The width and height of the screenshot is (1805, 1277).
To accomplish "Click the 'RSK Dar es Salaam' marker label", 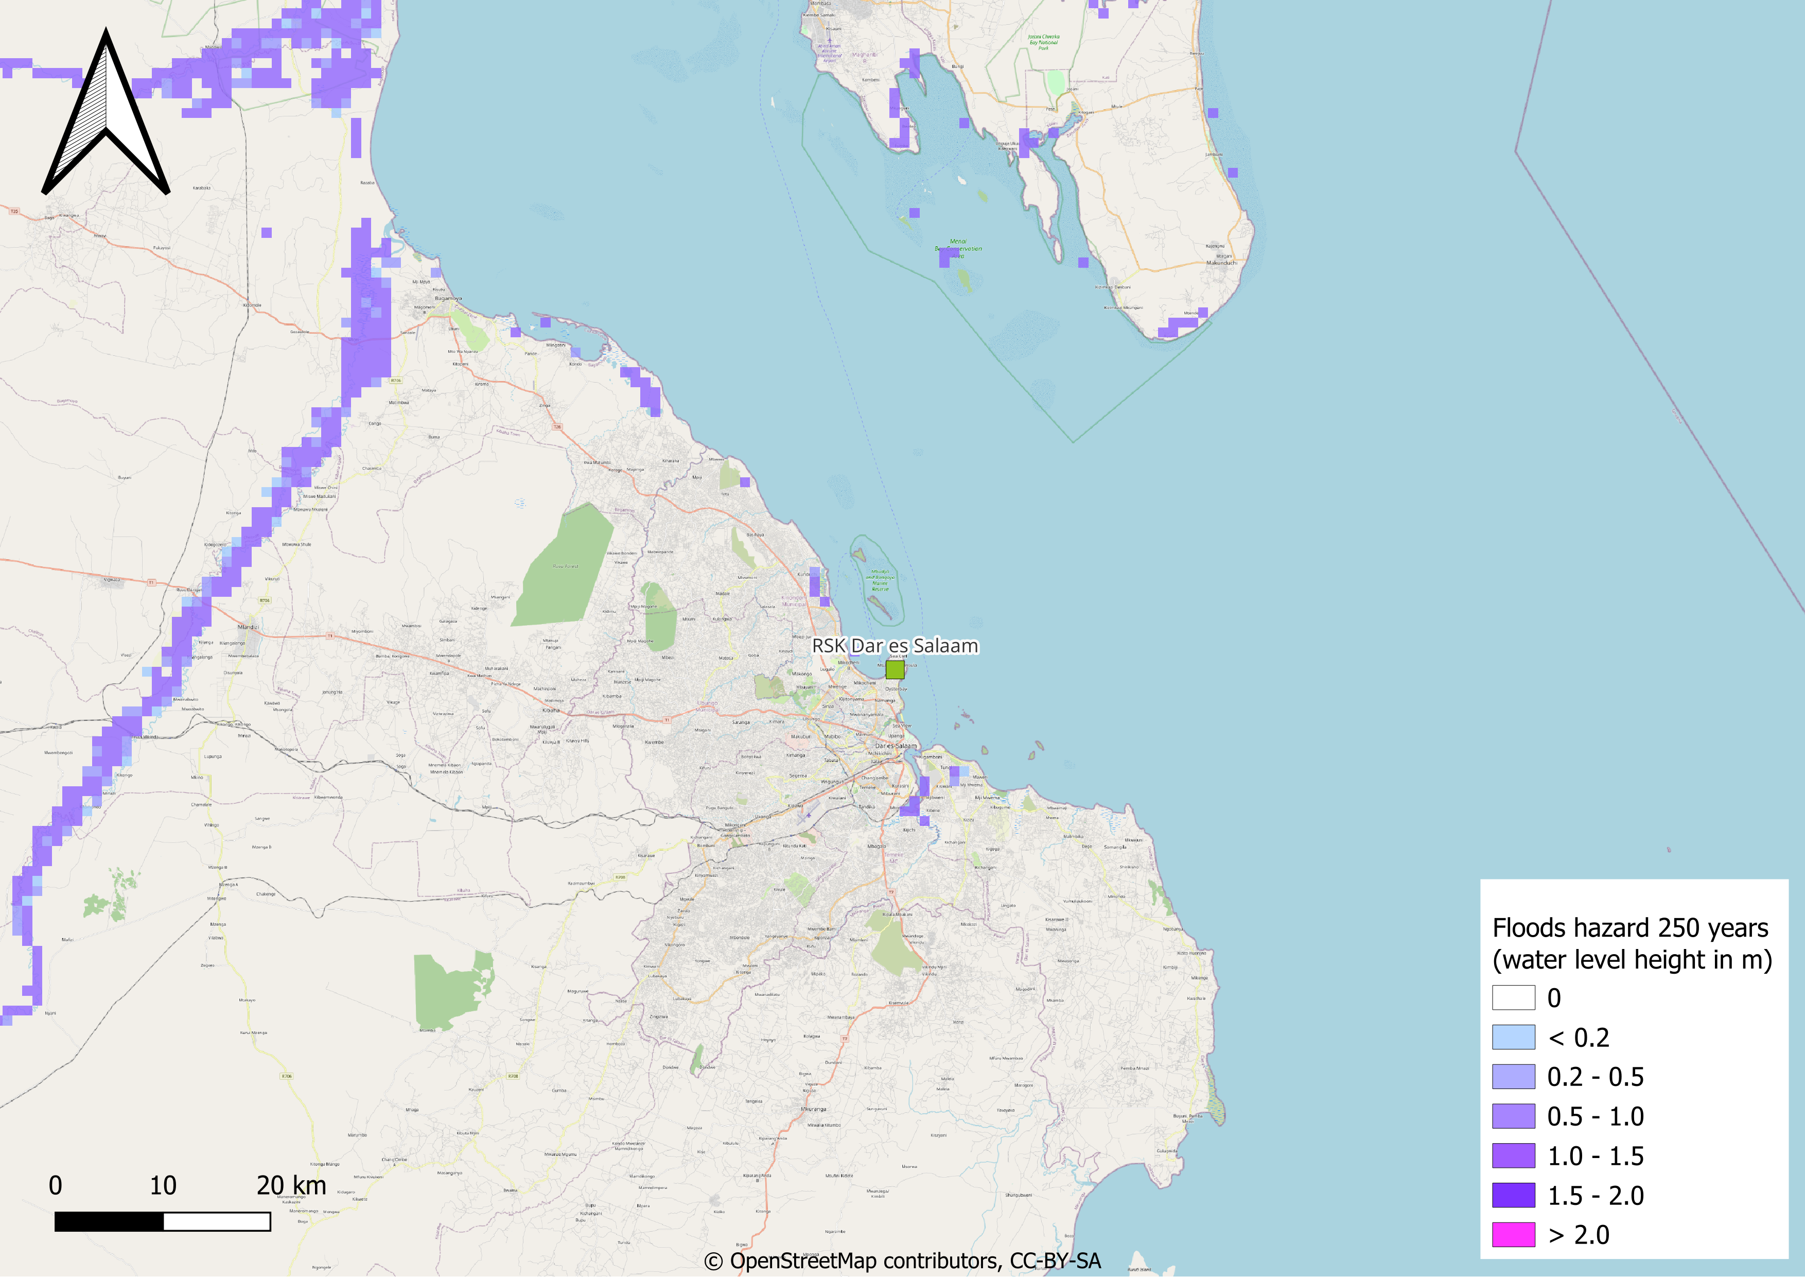I will 896,646.
